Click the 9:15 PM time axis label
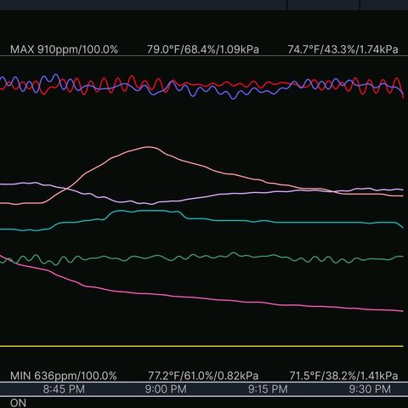The height and width of the screenshot is (408, 408). 268,389
